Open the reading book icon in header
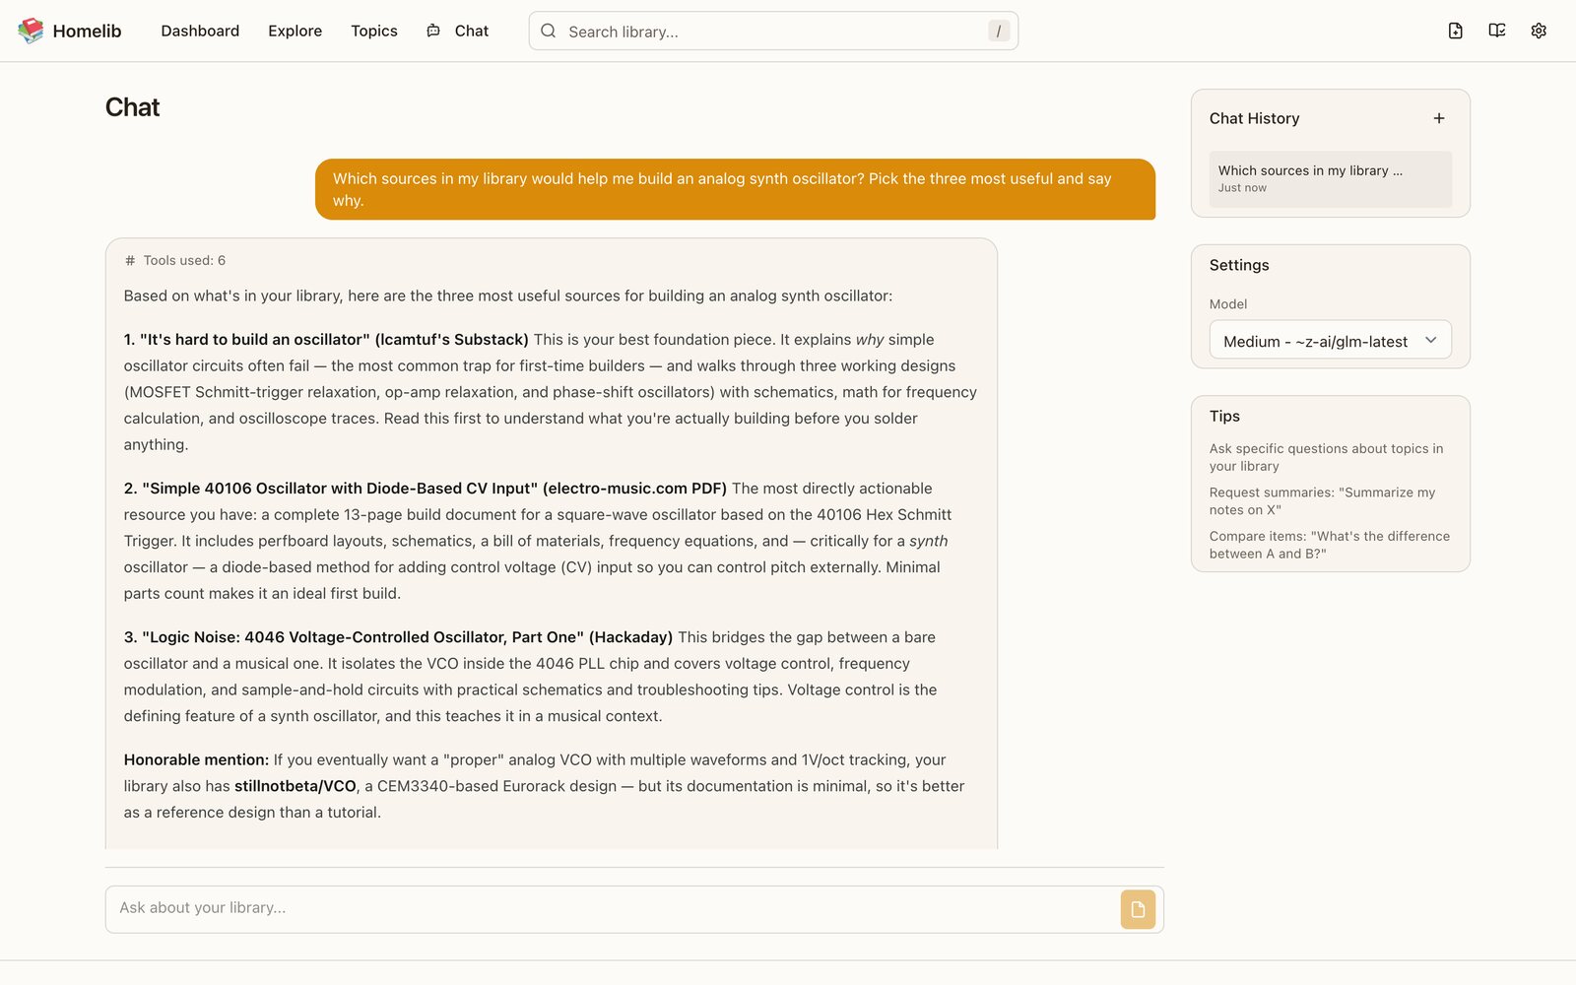 click(1497, 31)
